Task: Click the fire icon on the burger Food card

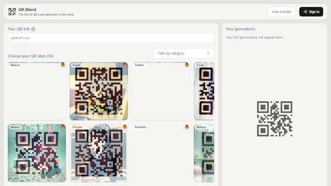Action: [x=125, y=65]
